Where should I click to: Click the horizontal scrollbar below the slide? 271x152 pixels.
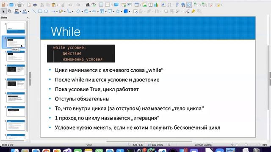149,141
